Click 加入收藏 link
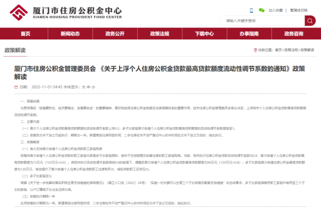 coord(275,10)
